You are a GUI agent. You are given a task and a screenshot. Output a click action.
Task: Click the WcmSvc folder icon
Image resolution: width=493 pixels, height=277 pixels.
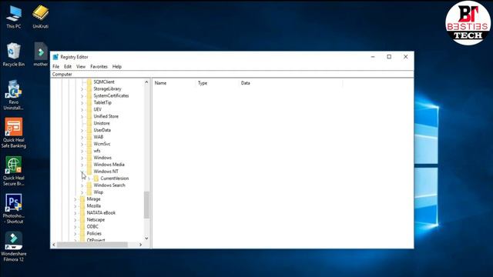[89, 144]
